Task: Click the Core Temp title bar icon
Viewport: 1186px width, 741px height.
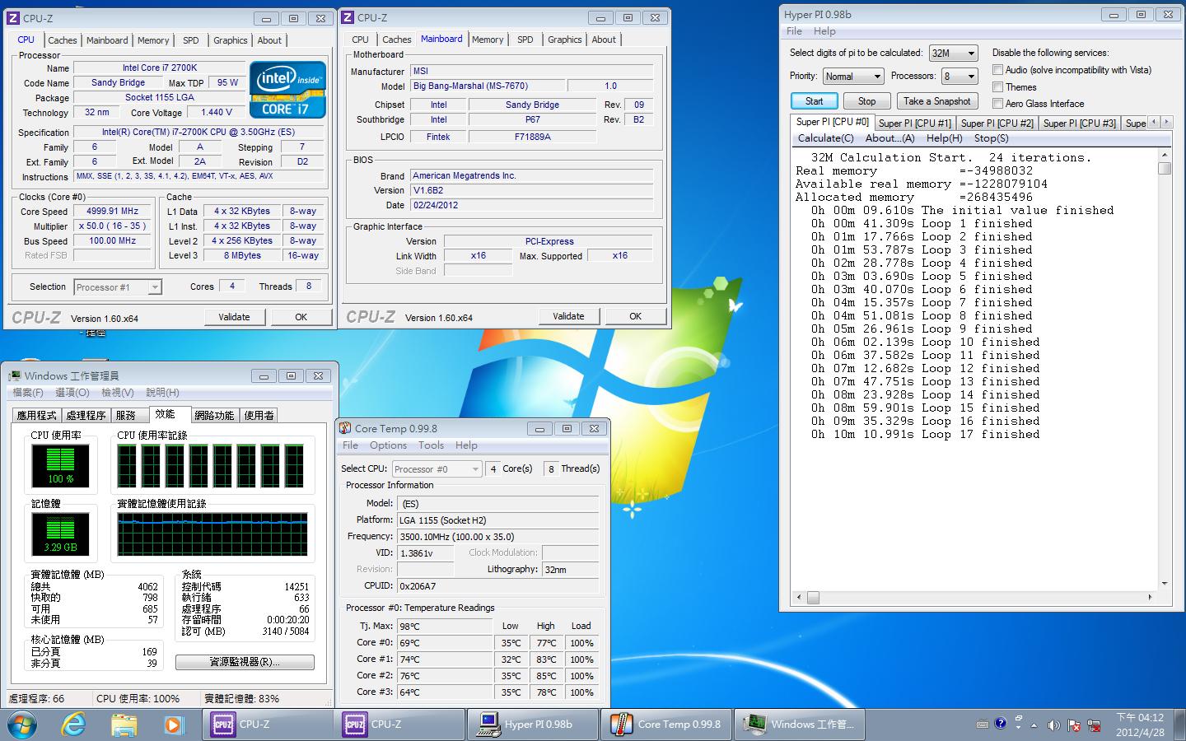Action: pyautogui.click(x=346, y=428)
